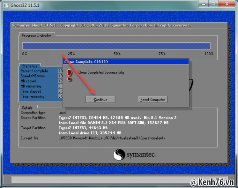The width and height of the screenshot is (238, 188).
Task: Click the empty status bar field at bottom
Action: click(119, 179)
